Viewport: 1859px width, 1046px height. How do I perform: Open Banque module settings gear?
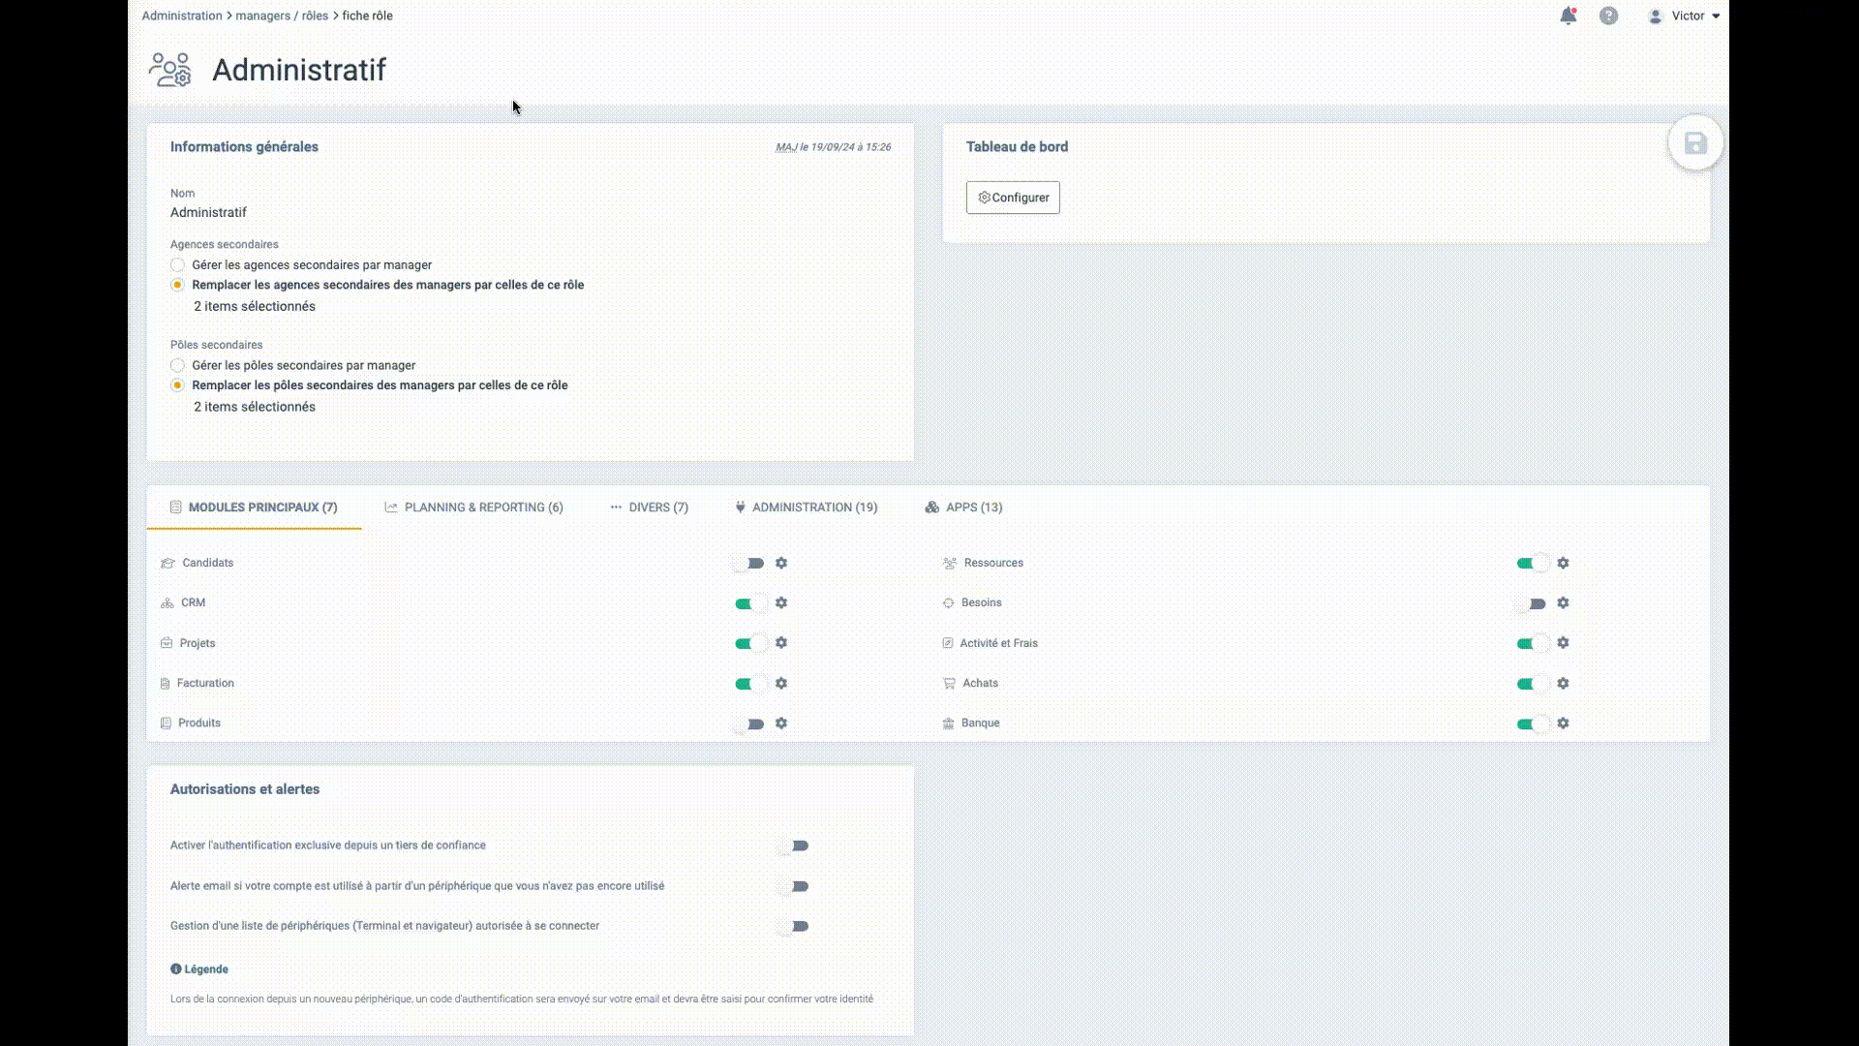coord(1563,723)
